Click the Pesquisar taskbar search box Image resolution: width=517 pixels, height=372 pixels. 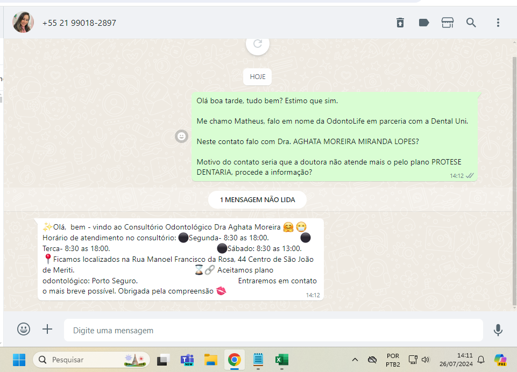[x=91, y=360]
